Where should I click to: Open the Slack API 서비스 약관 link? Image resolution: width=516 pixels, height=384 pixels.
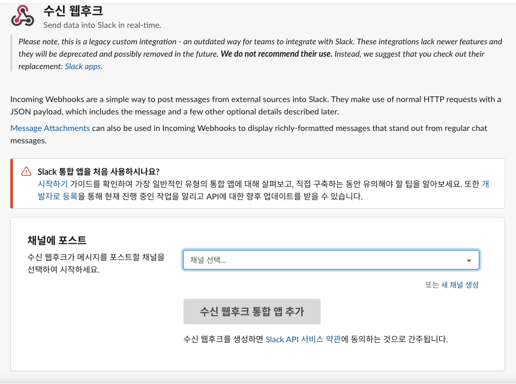coord(303,339)
